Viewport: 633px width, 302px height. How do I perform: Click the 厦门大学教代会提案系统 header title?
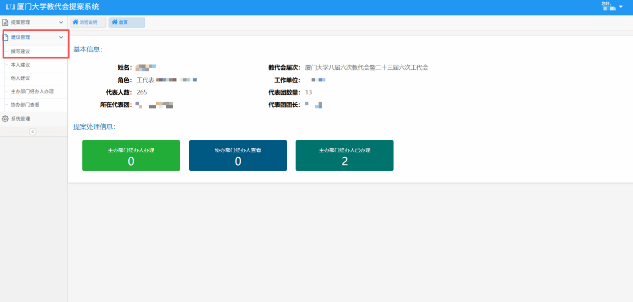pos(58,7)
